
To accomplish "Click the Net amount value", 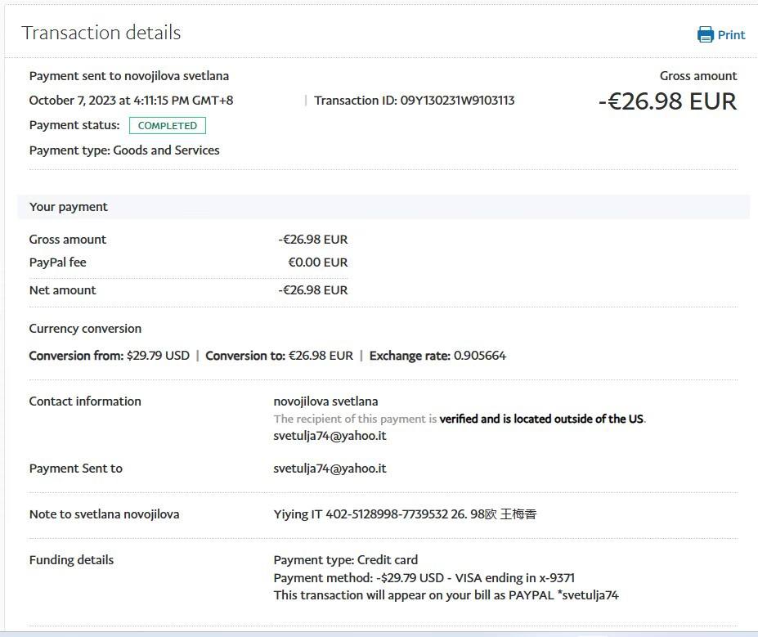I will [x=312, y=290].
